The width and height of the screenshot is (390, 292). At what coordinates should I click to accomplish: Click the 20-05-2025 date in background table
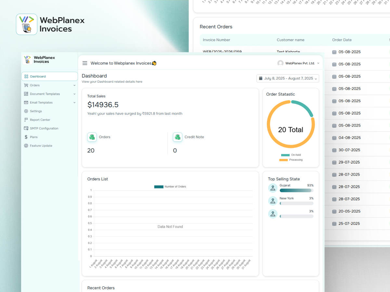pyautogui.click(x=349, y=211)
